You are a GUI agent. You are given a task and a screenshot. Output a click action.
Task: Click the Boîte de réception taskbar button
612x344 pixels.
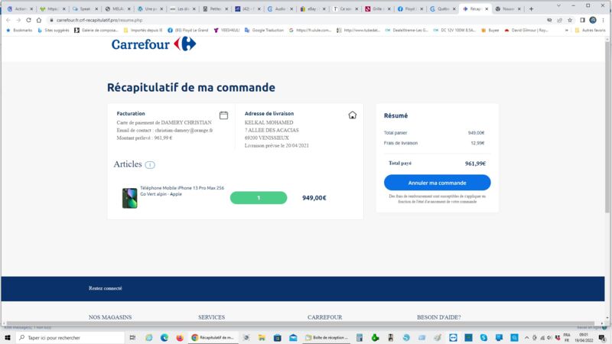click(327, 337)
